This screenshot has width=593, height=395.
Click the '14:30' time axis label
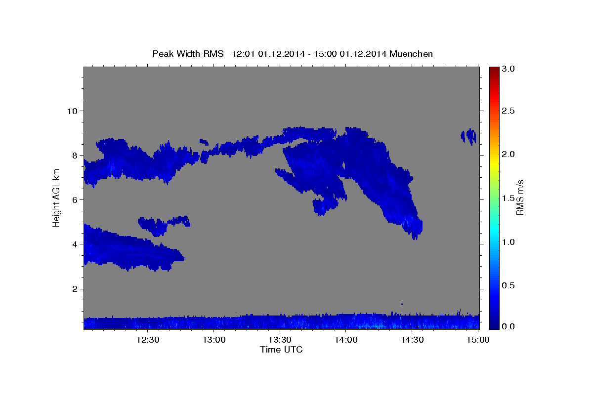(412, 340)
